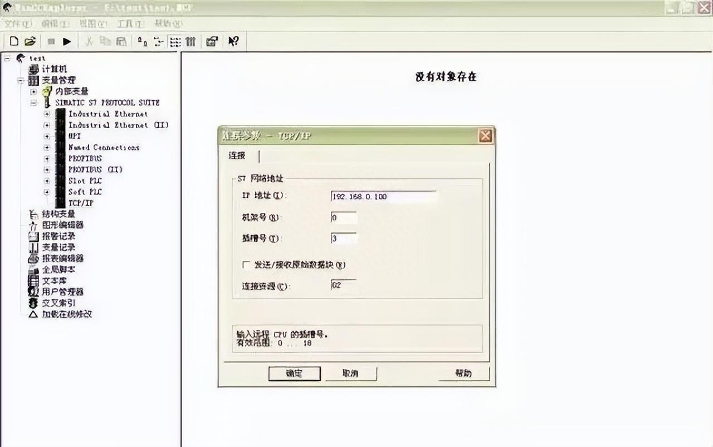Viewport: 713px width, 447px height.
Task: Click the New project toolbar icon
Action: coord(14,41)
